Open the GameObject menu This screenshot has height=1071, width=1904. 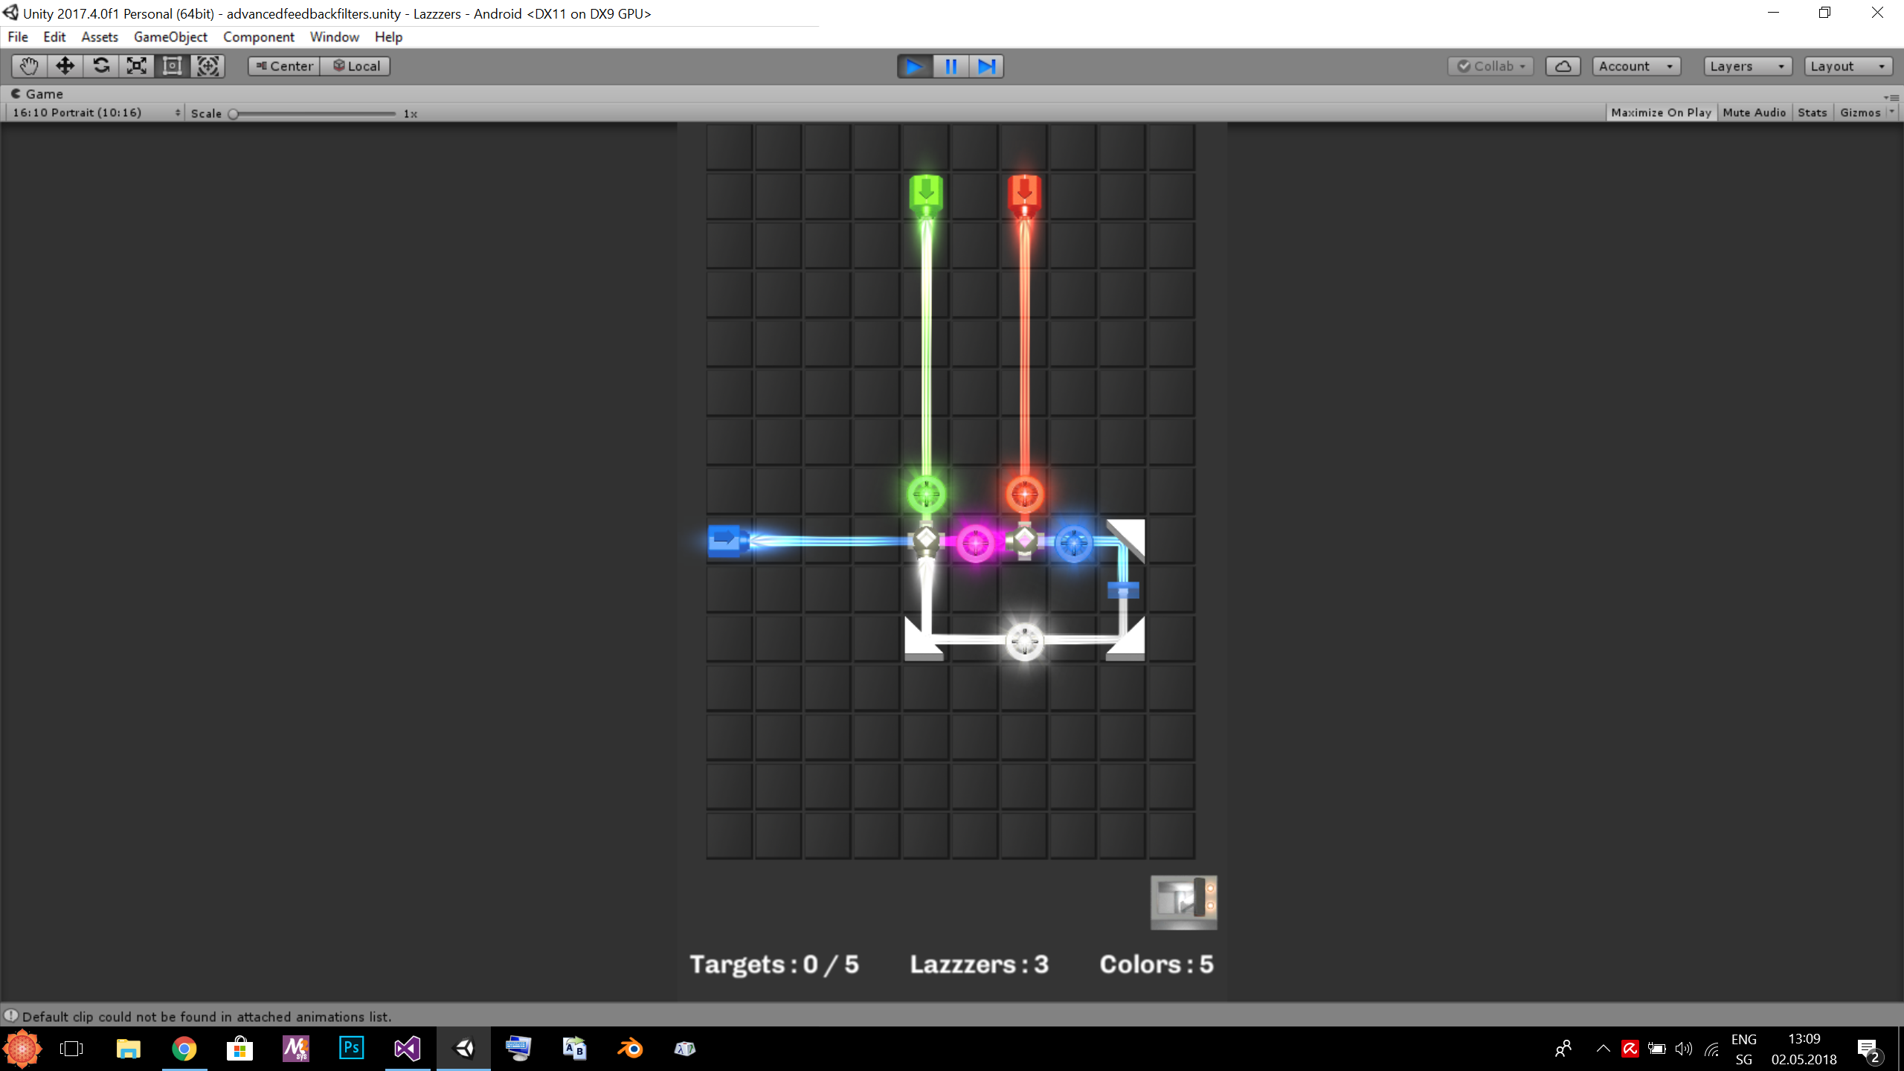coord(170,37)
